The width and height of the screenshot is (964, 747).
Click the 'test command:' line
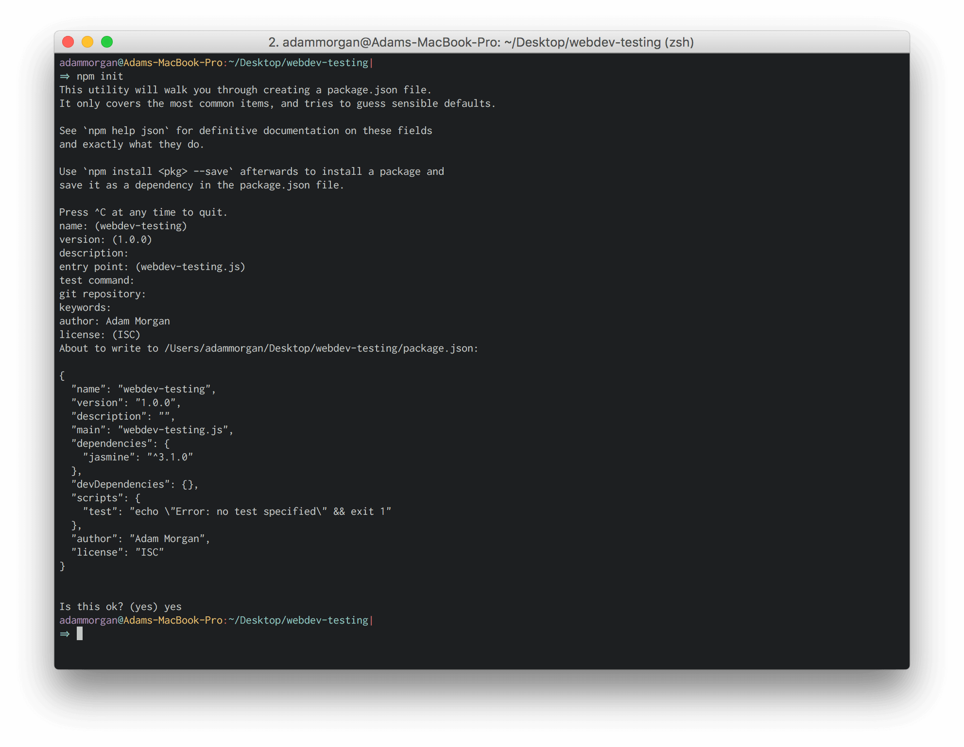click(x=97, y=280)
